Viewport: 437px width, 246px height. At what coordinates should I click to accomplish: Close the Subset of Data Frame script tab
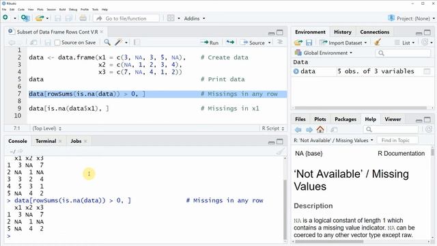tap(102, 32)
